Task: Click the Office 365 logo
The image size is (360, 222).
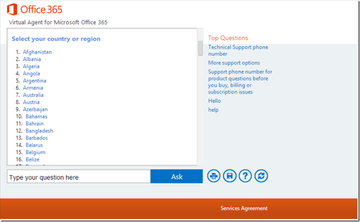Action: point(35,9)
